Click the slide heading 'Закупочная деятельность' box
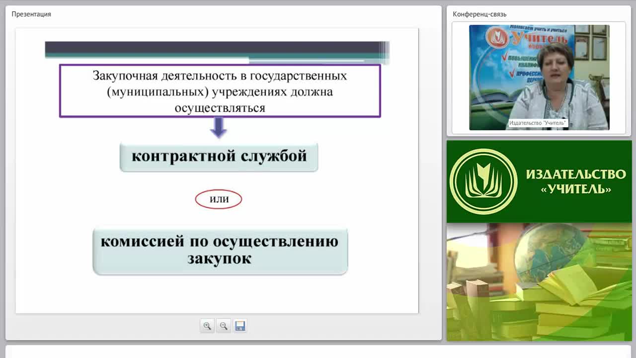The width and height of the screenshot is (636, 358). pos(220,91)
